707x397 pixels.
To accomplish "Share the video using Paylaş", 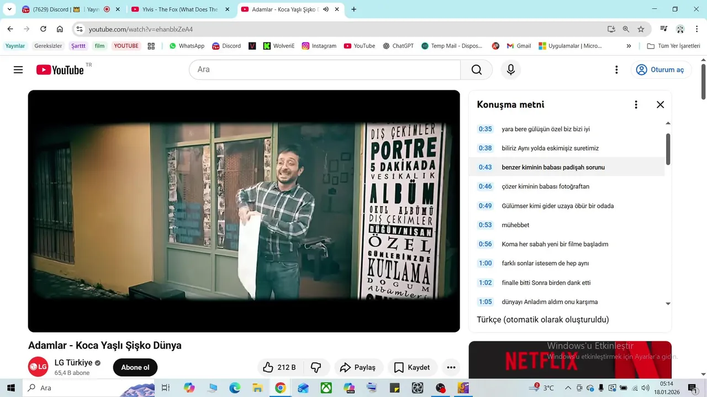I will point(358,367).
